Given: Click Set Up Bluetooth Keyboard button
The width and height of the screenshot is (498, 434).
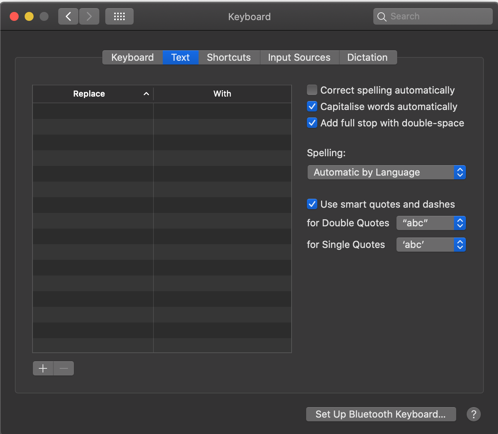Looking at the screenshot, I should tap(381, 414).
